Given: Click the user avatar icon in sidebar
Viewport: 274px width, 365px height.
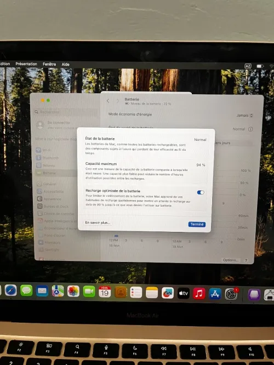Looking at the screenshot, I should tap(40, 125).
